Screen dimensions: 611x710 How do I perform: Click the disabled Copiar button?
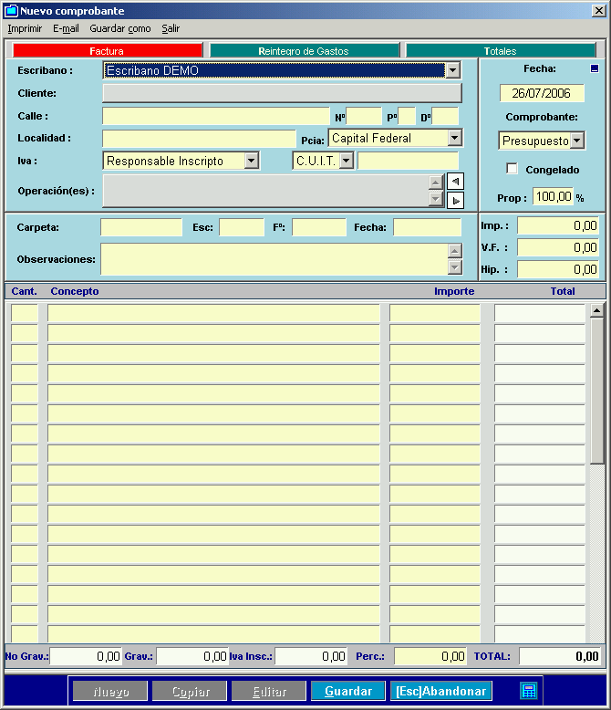click(x=190, y=691)
